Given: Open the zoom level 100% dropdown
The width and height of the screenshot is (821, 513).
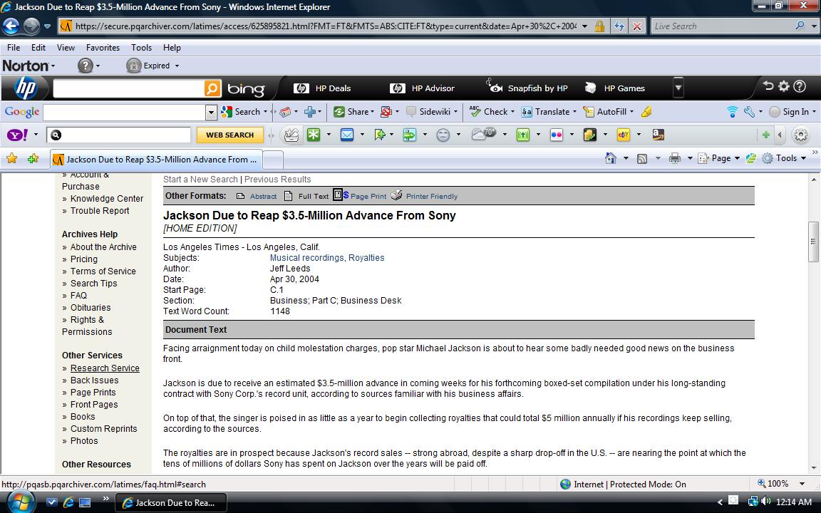Looking at the screenshot, I should tap(802, 484).
